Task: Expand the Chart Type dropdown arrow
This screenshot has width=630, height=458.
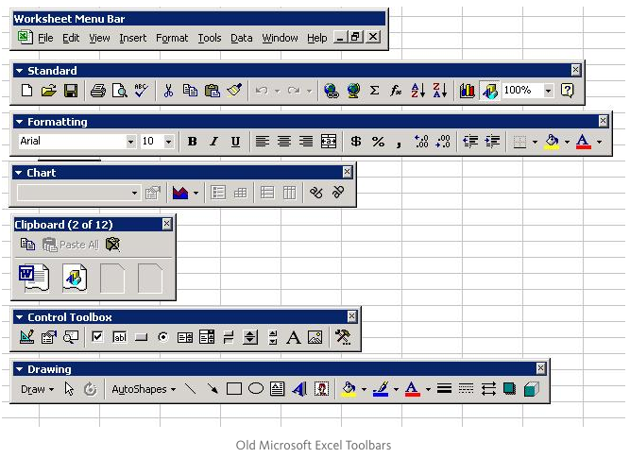Action: pos(196,193)
